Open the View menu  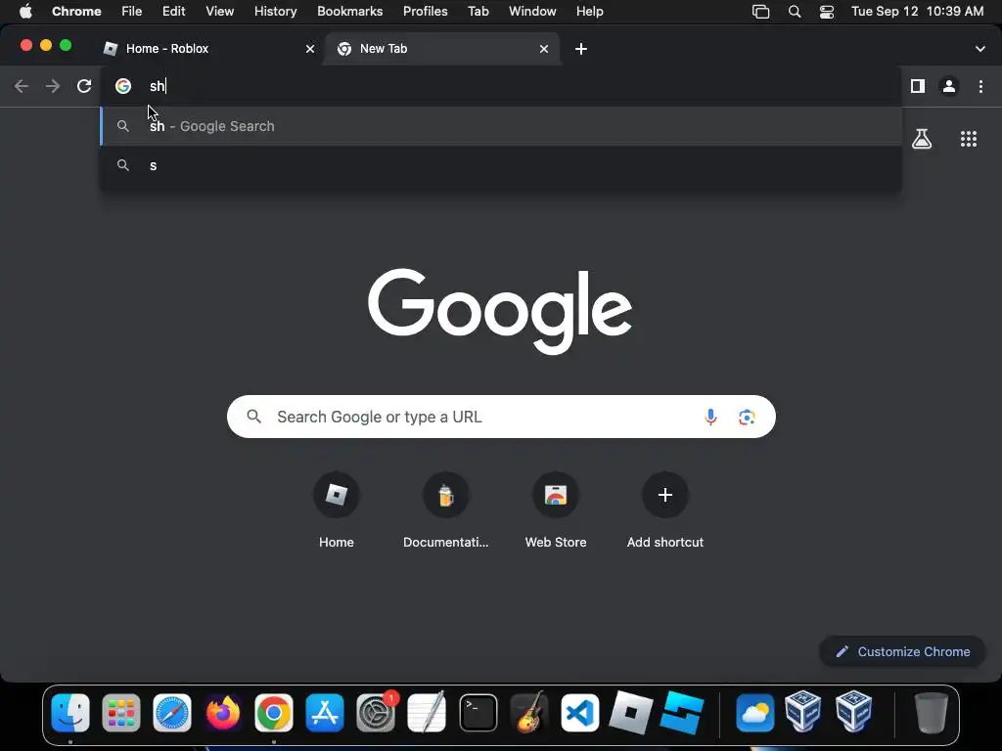click(219, 12)
